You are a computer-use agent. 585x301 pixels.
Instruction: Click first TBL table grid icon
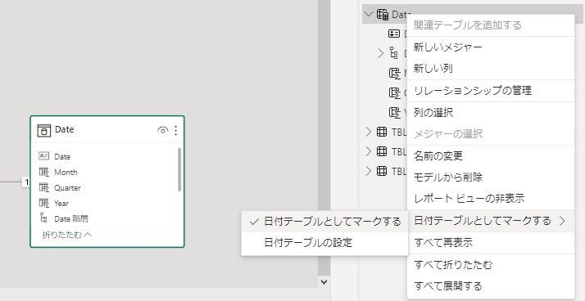382,132
